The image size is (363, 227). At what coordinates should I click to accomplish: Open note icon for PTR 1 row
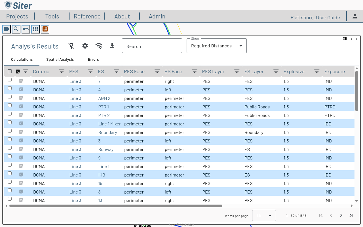tap(21, 107)
